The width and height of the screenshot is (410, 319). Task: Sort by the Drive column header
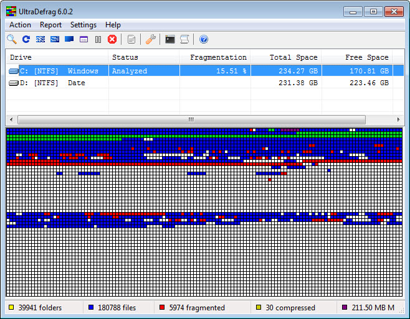57,57
